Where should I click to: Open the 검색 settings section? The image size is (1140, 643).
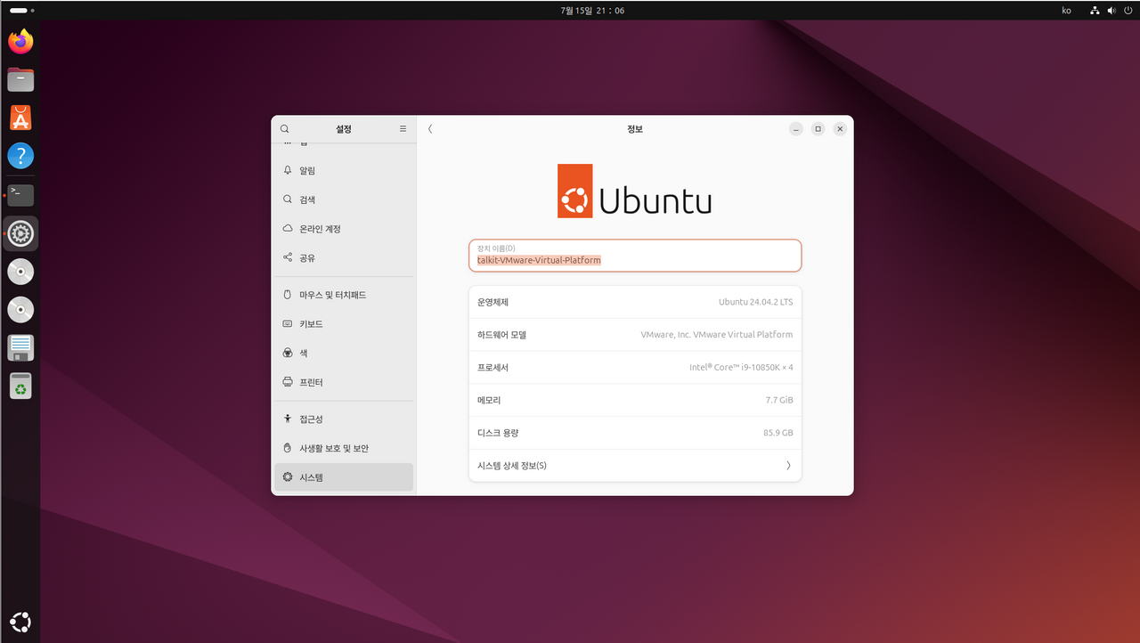tap(344, 199)
